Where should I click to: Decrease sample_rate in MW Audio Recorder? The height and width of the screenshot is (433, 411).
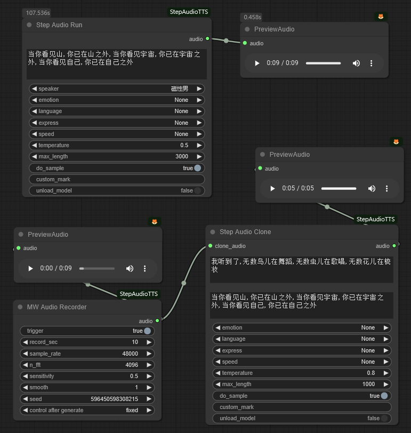pos(26,354)
